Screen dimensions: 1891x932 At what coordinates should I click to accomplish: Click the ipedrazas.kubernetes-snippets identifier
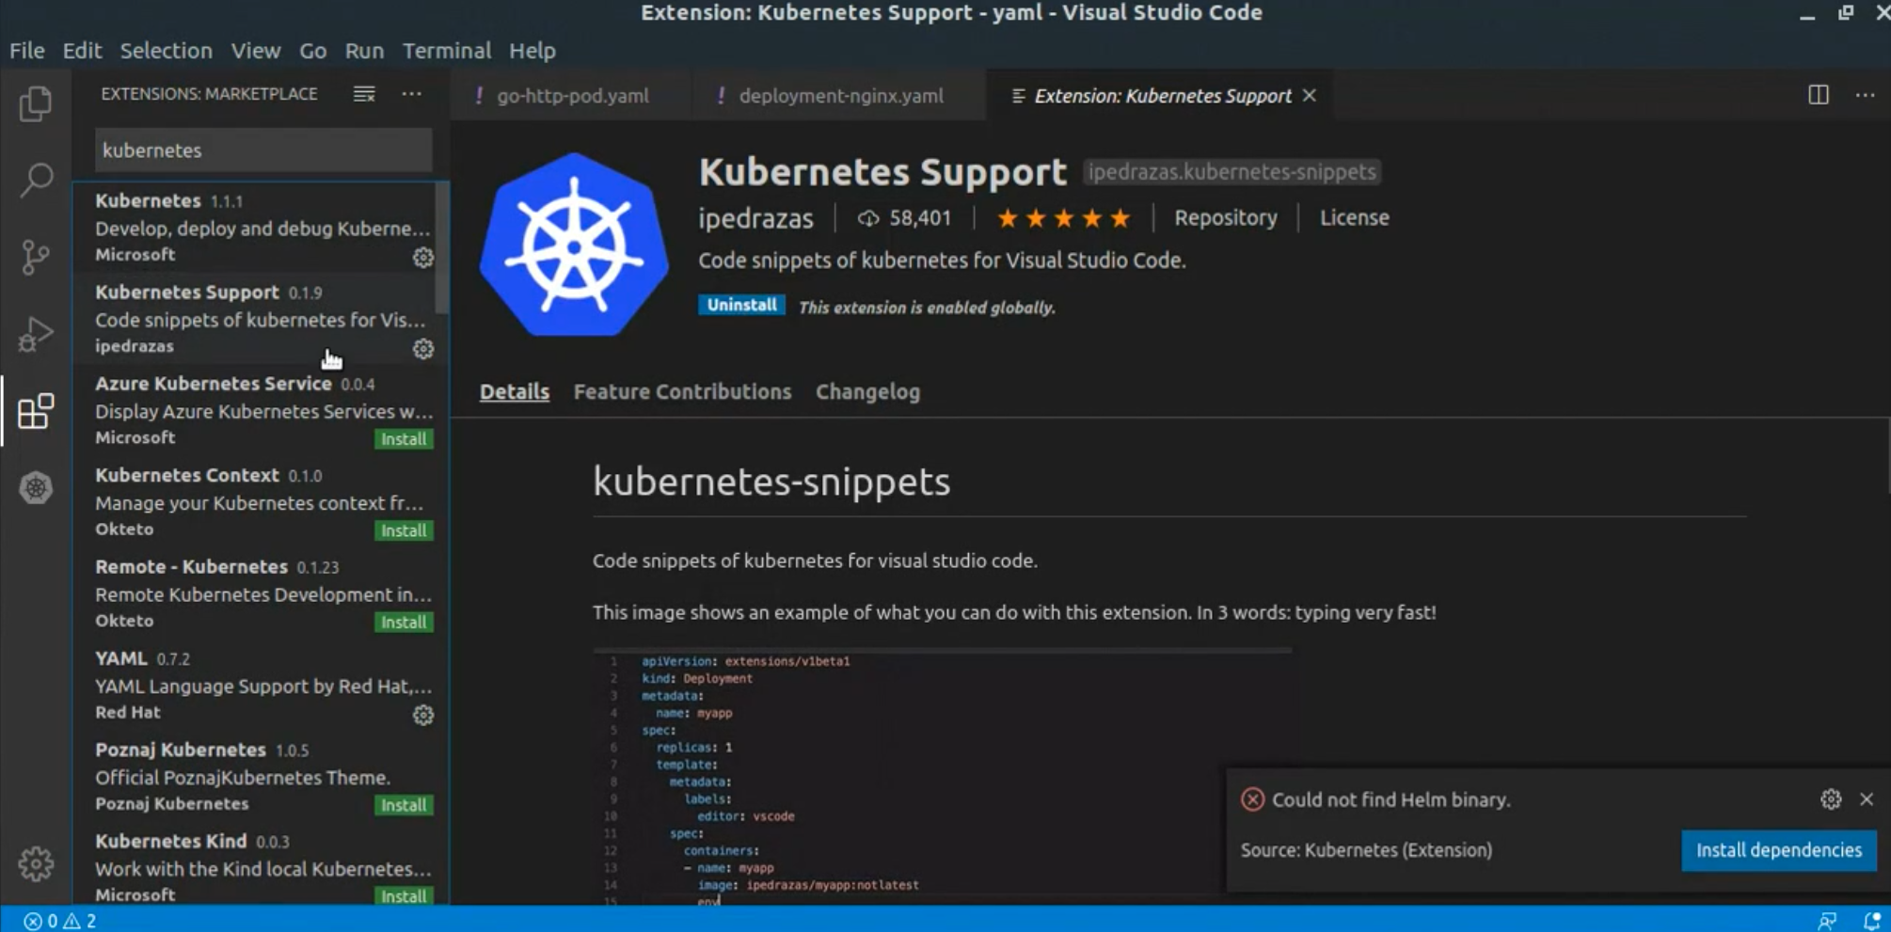click(1232, 172)
